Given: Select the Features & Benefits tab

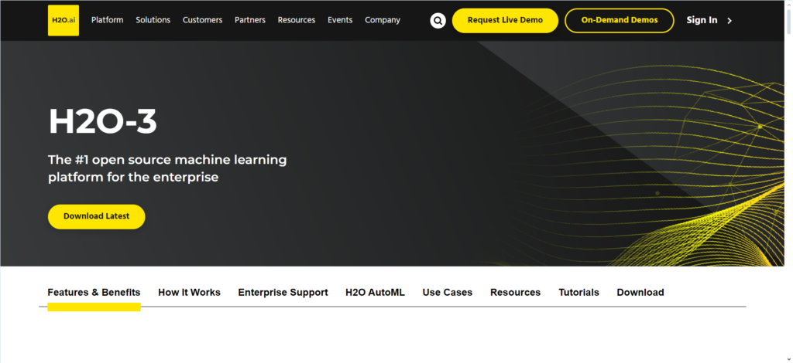Looking at the screenshot, I should (x=94, y=293).
